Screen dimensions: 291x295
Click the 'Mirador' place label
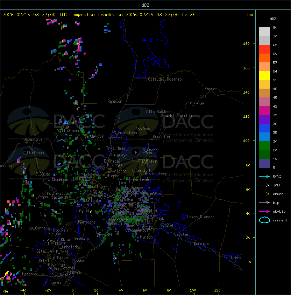[148, 237]
